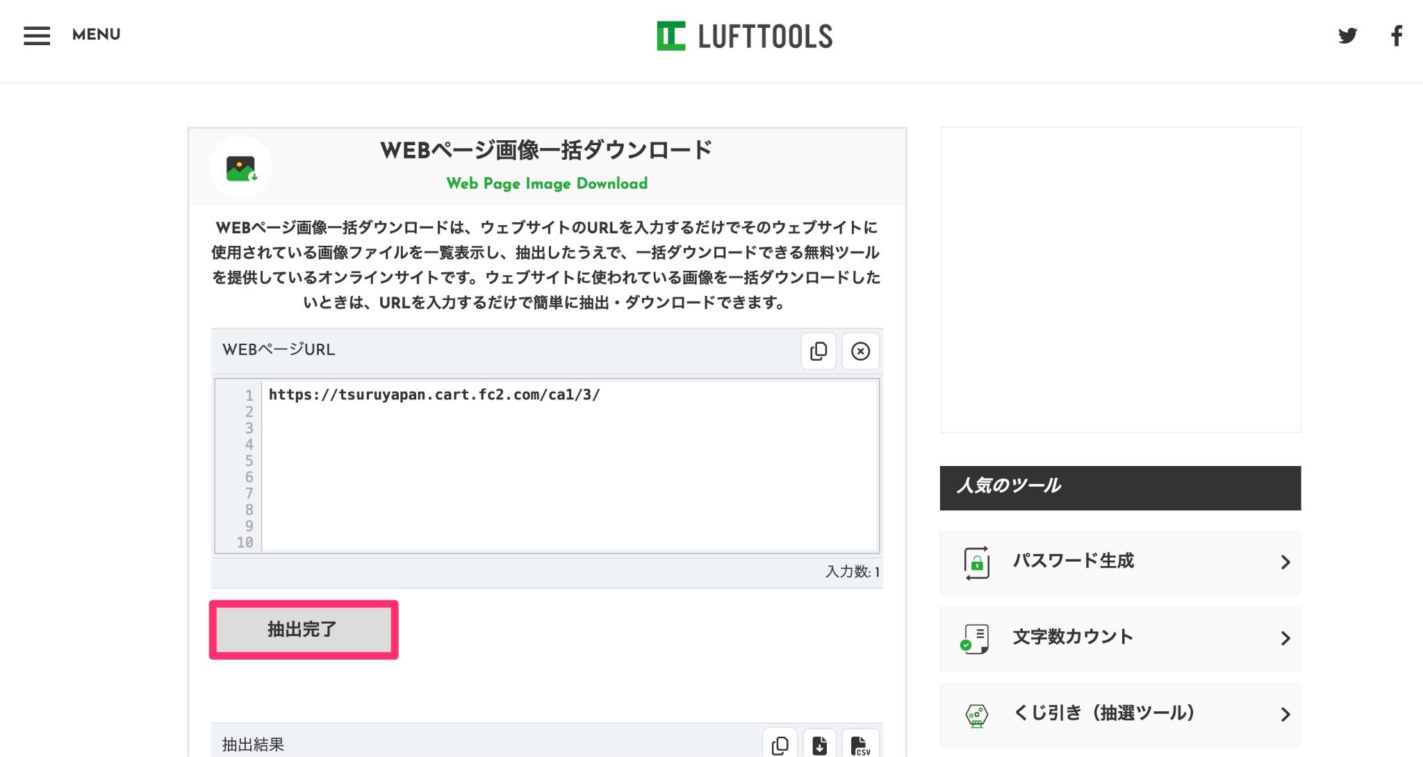Export the 抽出結果 as CSV
The height and width of the screenshot is (757, 1423).
pos(860,744)
